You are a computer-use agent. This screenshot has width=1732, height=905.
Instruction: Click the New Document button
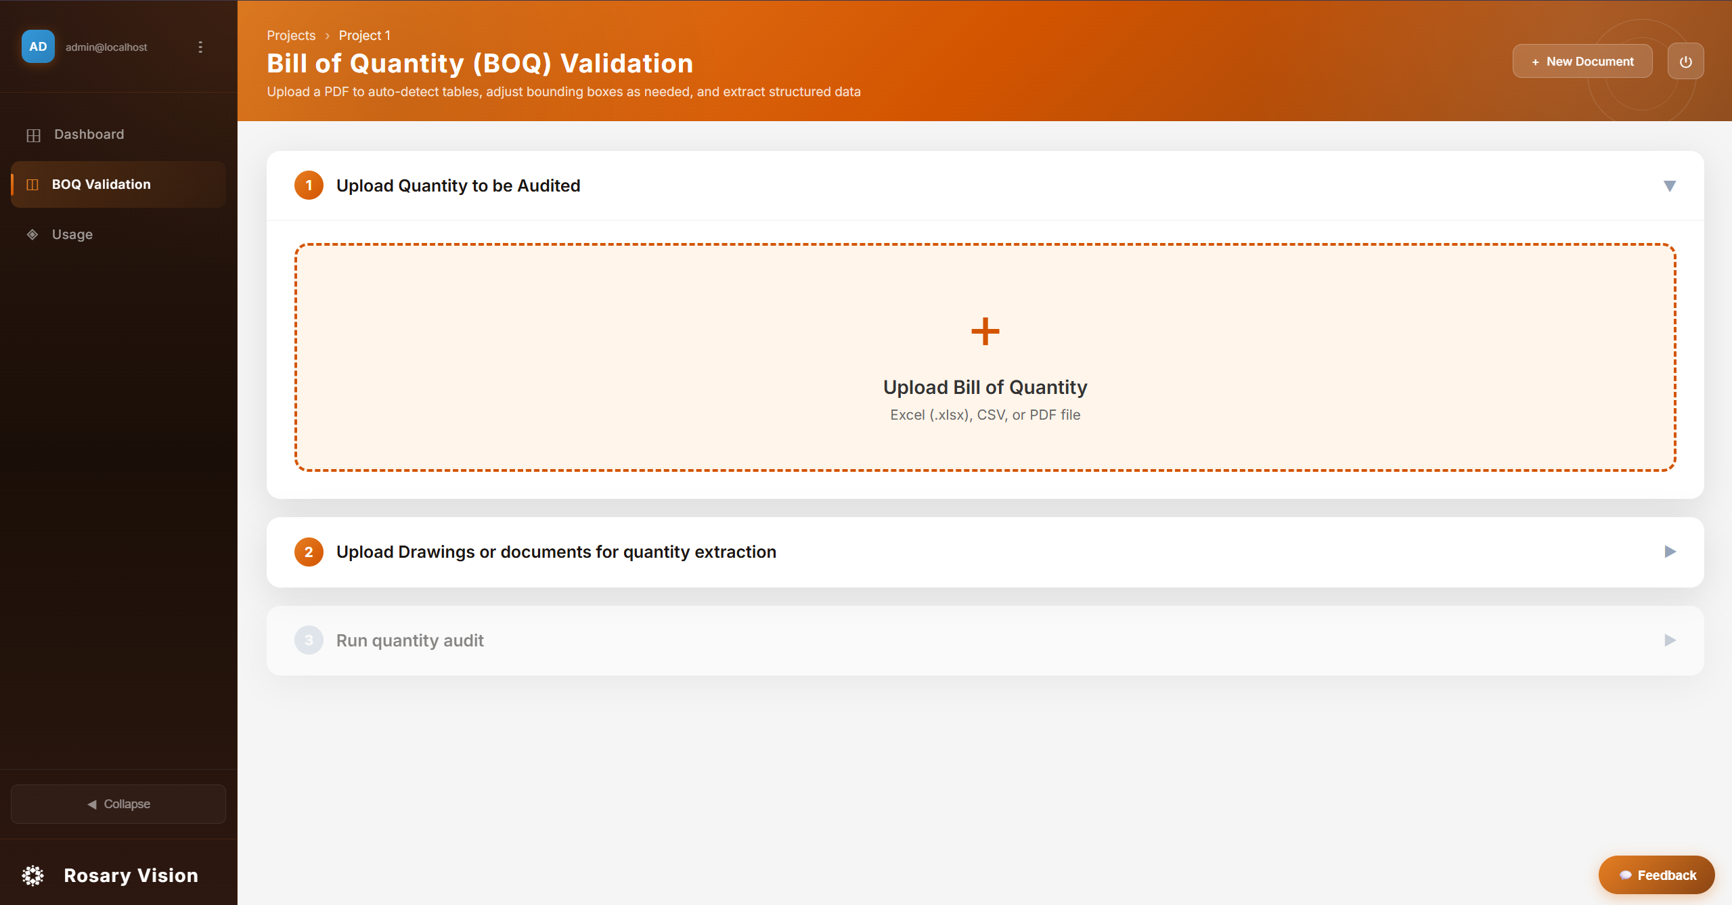[1582, 62]
